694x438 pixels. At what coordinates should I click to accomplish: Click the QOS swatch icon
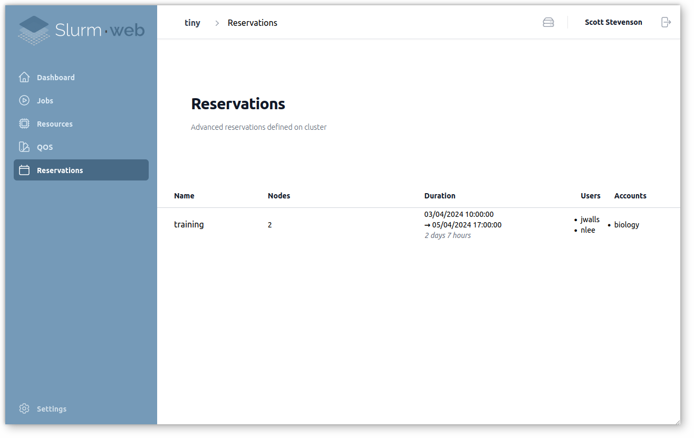point(24,147)
